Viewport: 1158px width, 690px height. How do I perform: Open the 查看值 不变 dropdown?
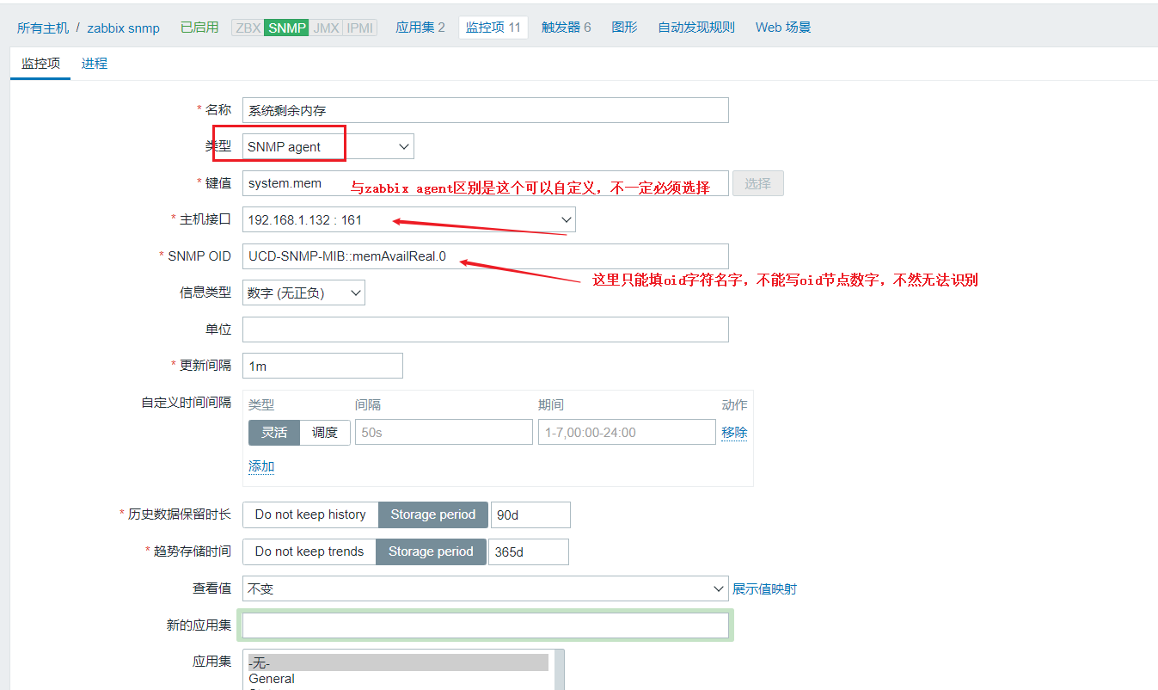[486, 588]
